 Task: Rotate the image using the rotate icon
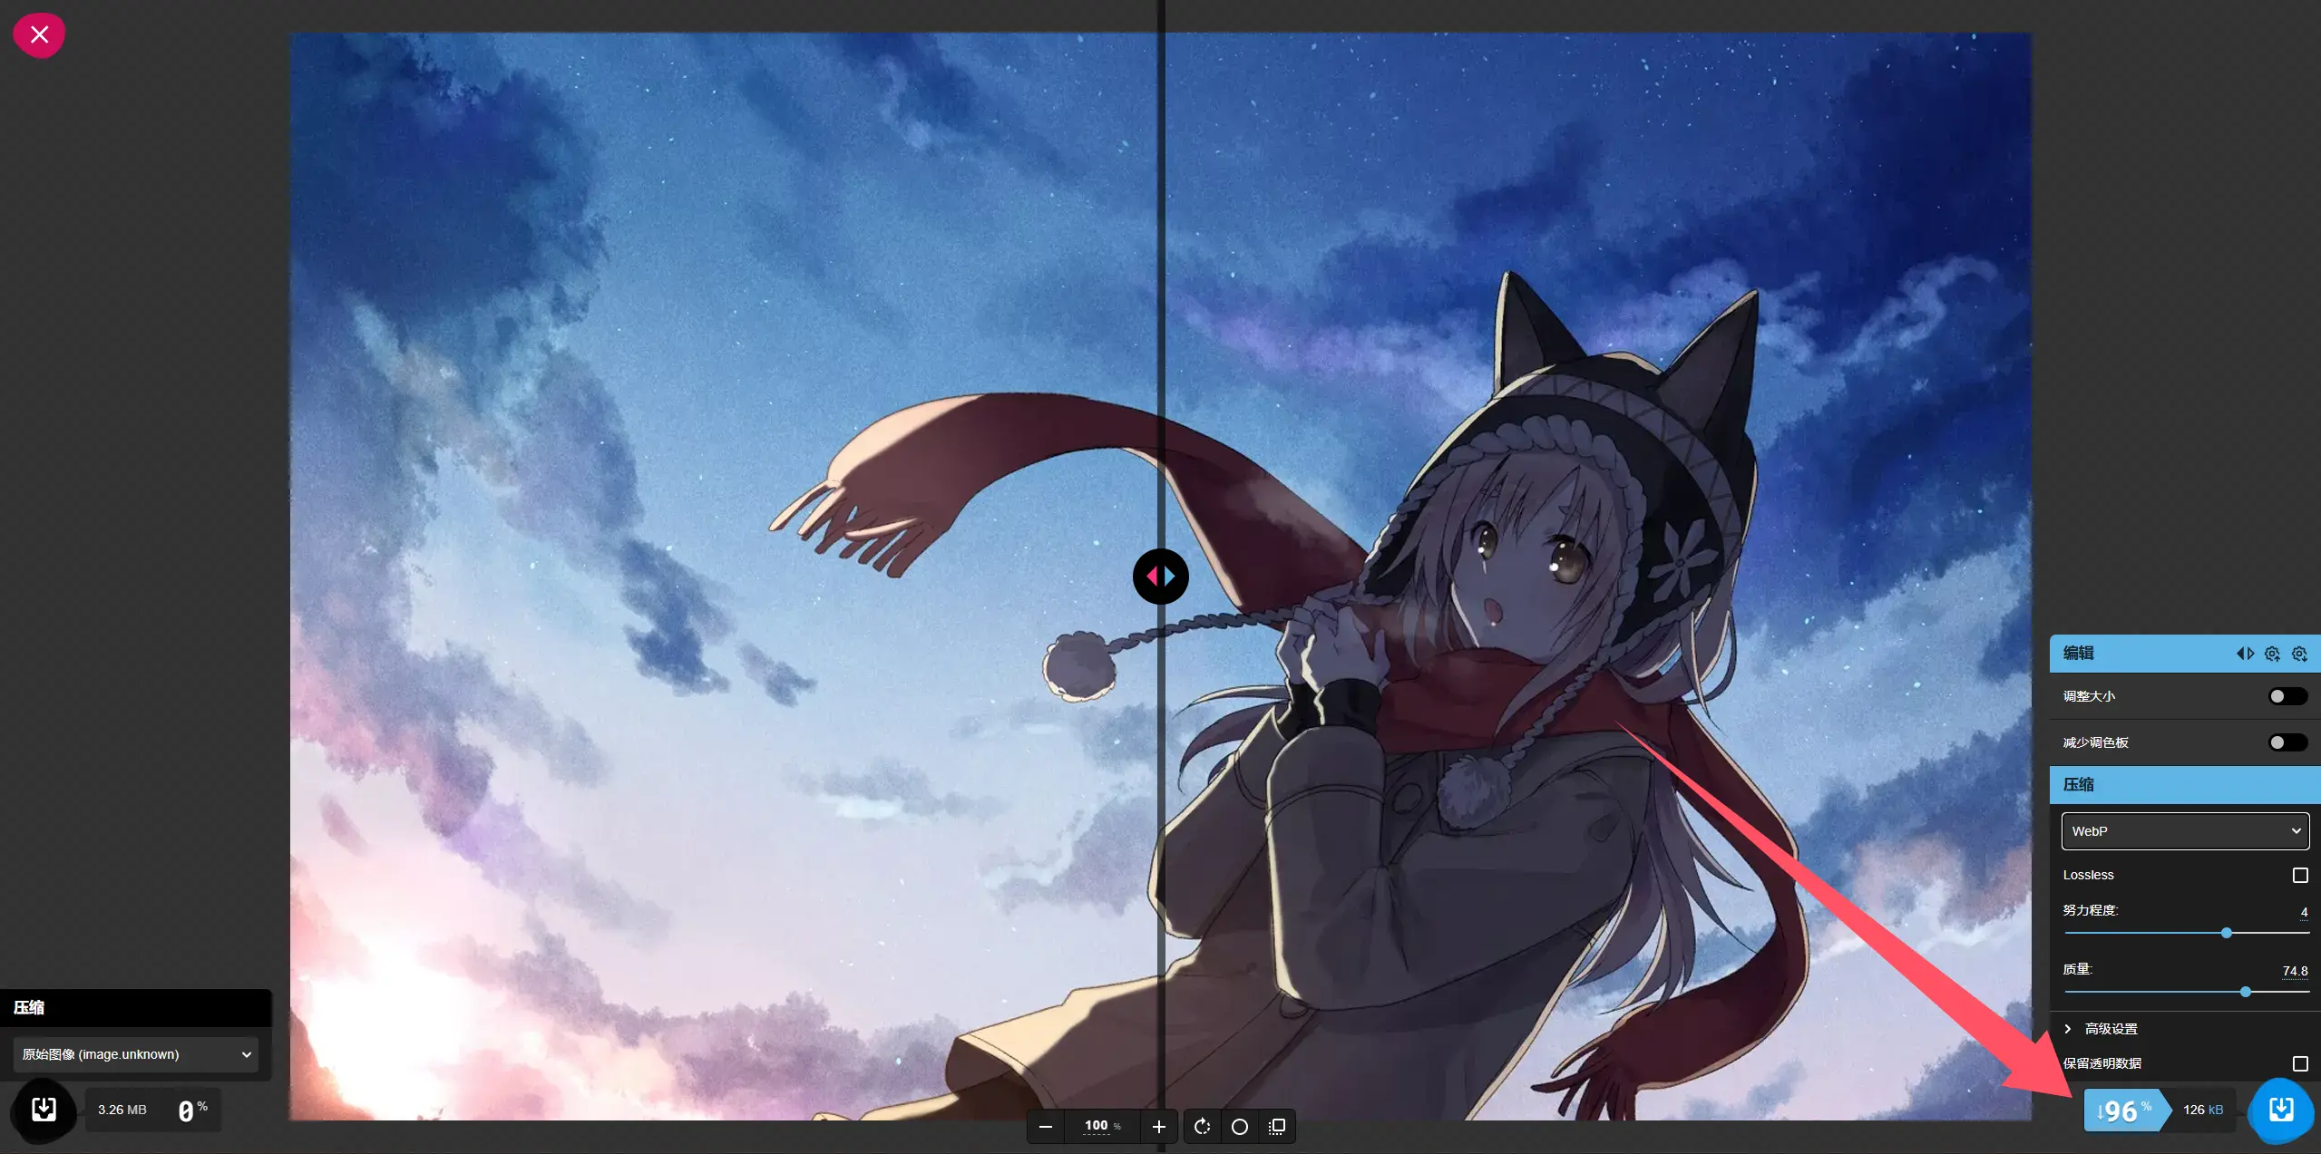pyautogui.click(x=1202, y=1126)
